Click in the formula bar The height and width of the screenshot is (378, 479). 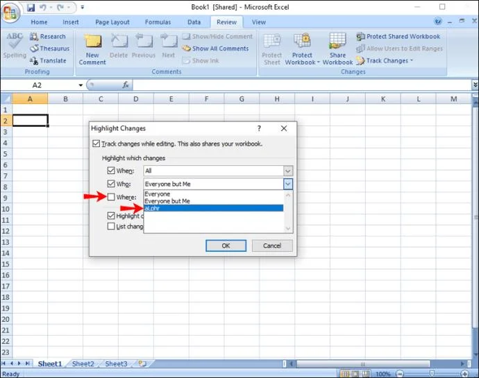pos(303,85)
